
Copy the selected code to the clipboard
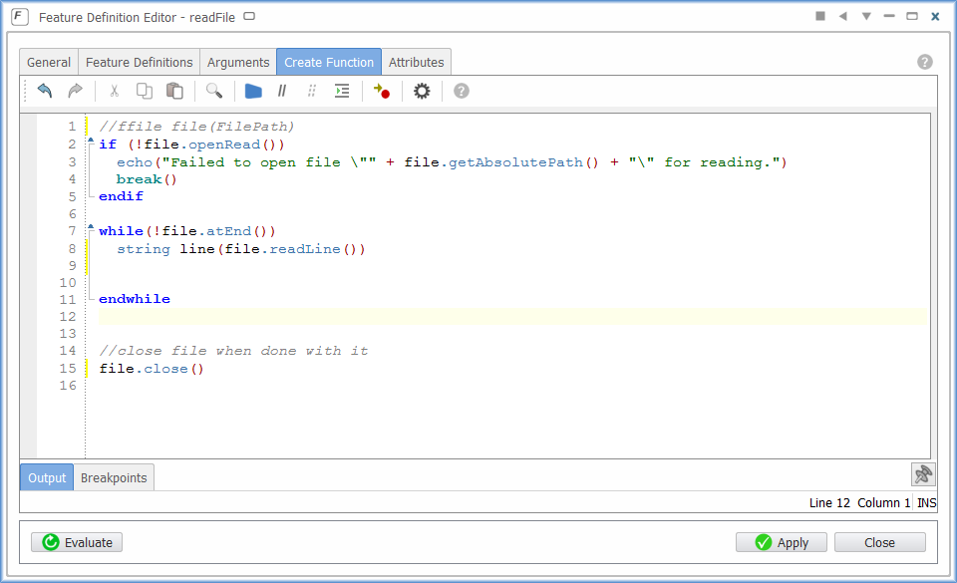tap(144, 91)
